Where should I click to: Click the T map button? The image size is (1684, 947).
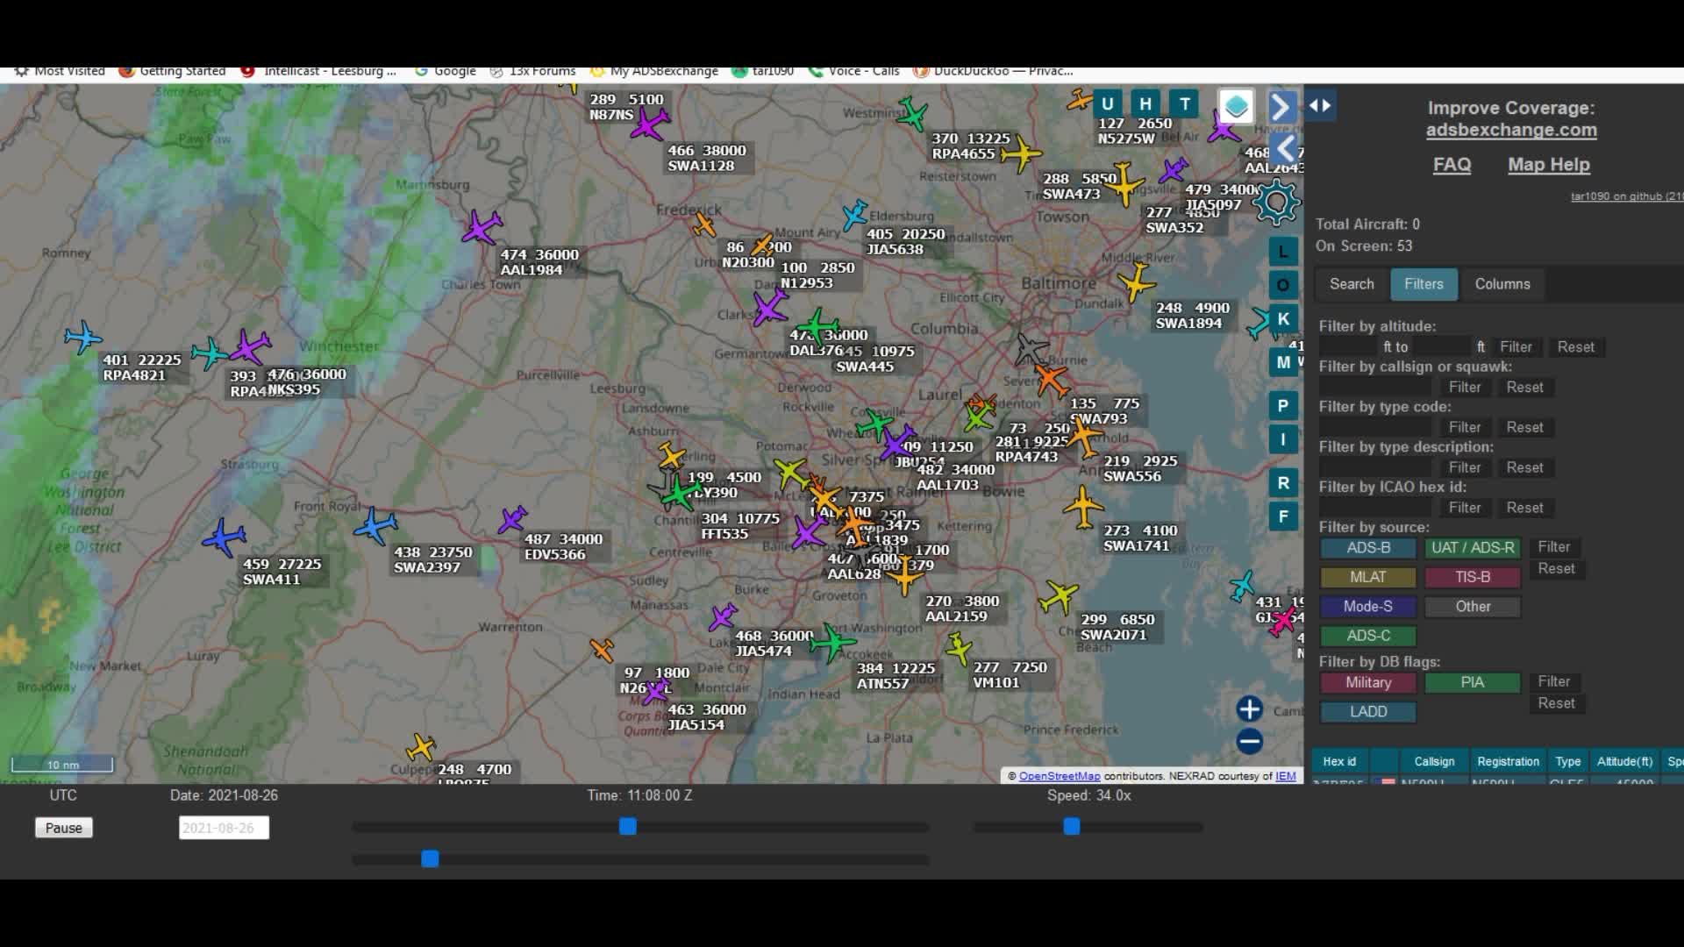[1185, 104]
